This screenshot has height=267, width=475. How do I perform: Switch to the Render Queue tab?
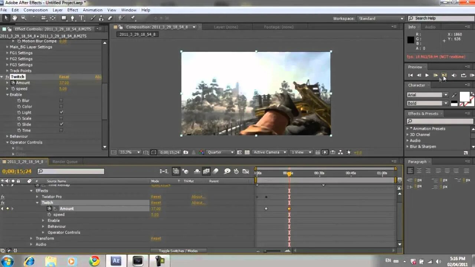65,162
